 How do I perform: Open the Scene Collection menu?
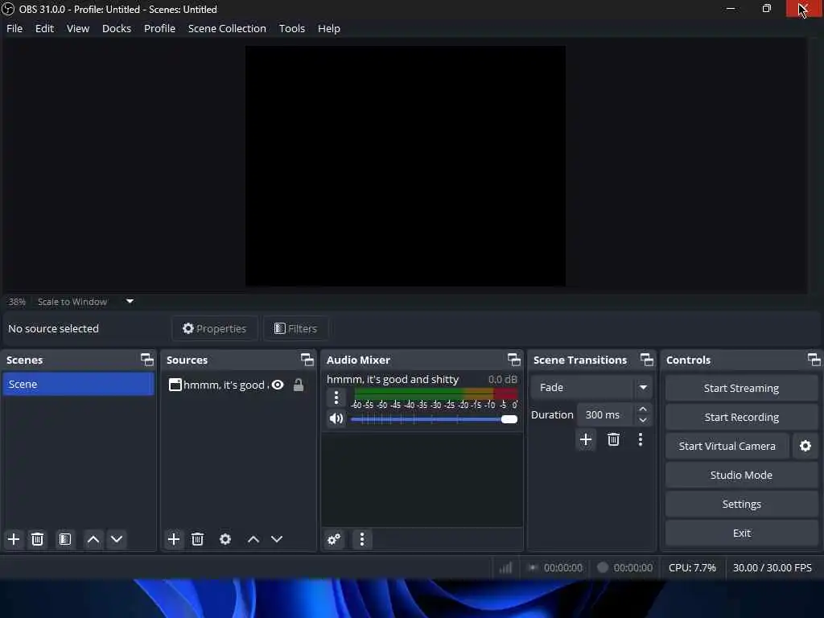pos(227,28)
